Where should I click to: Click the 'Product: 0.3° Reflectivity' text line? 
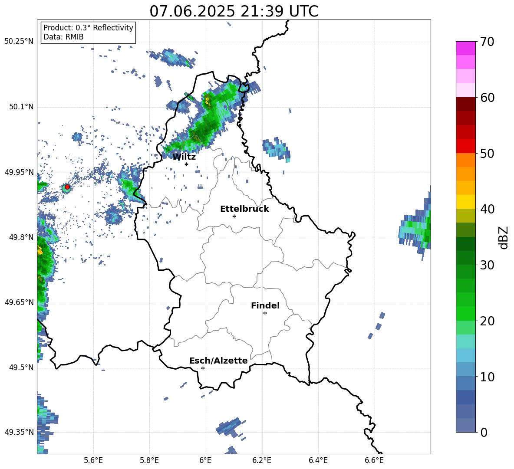[x=88, y=28]
